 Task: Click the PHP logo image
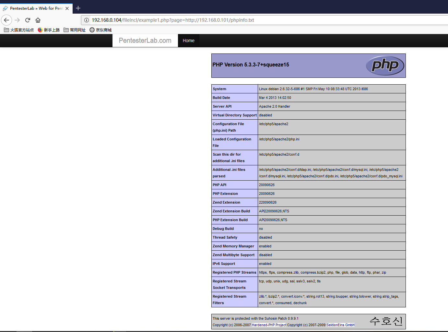[385, 65]
